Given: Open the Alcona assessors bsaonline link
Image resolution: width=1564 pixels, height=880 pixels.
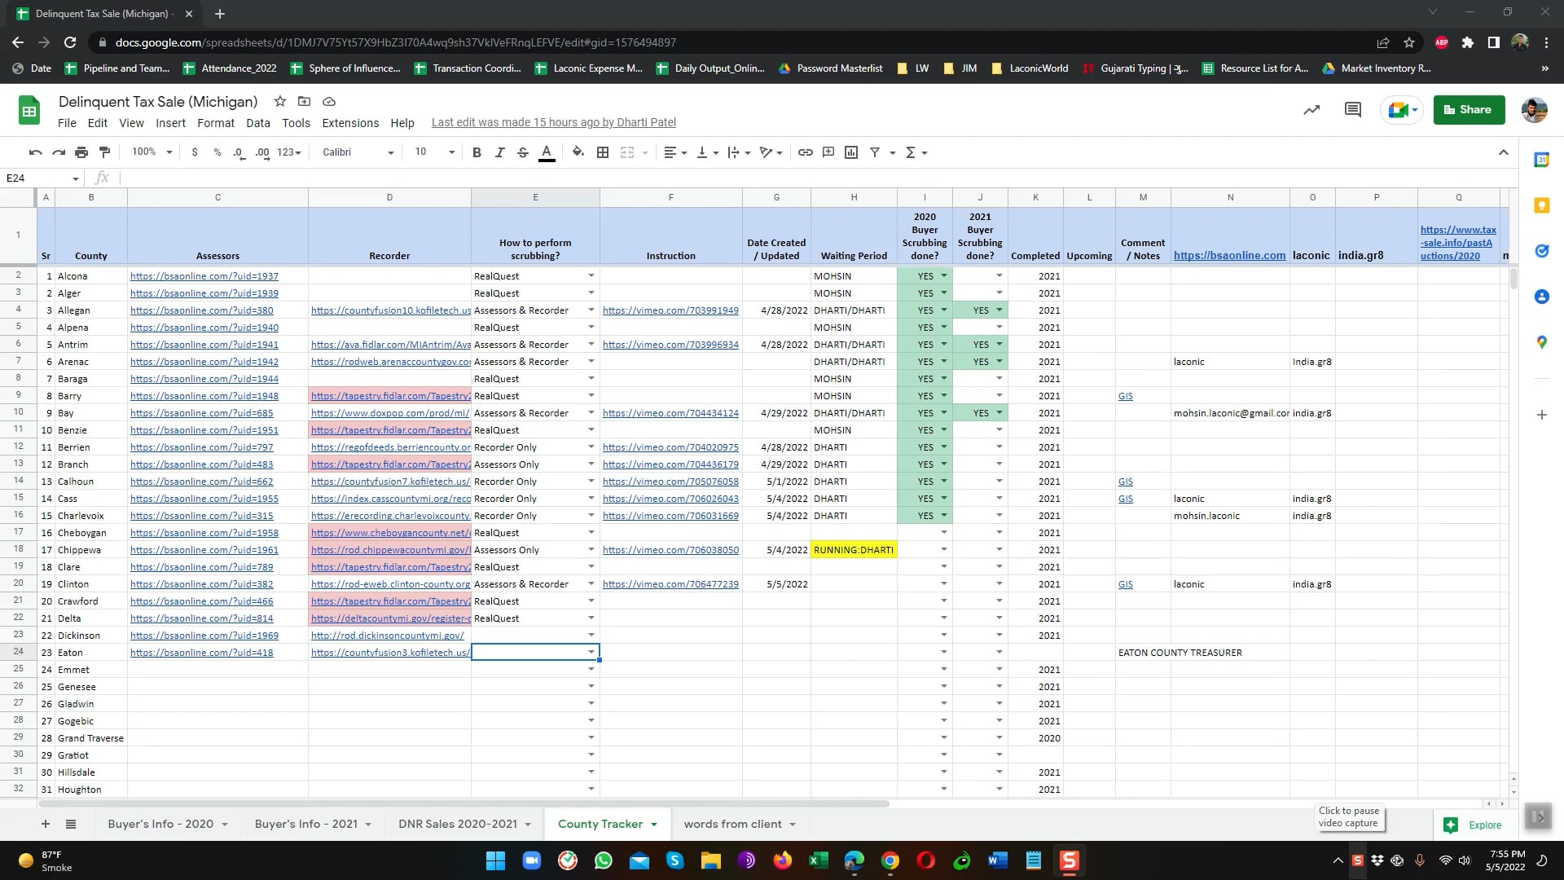Looking at the screenshot, I should click(204, 276).
